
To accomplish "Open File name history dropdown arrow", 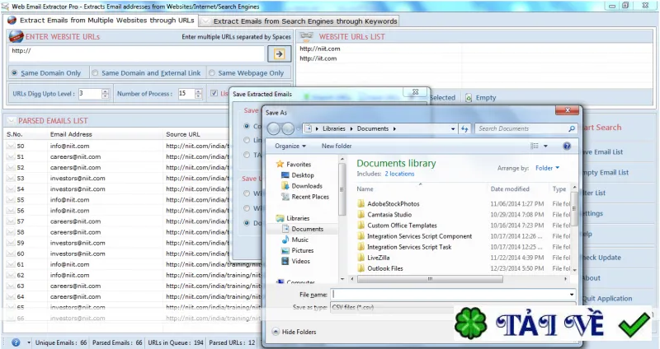I will [571, 295].
